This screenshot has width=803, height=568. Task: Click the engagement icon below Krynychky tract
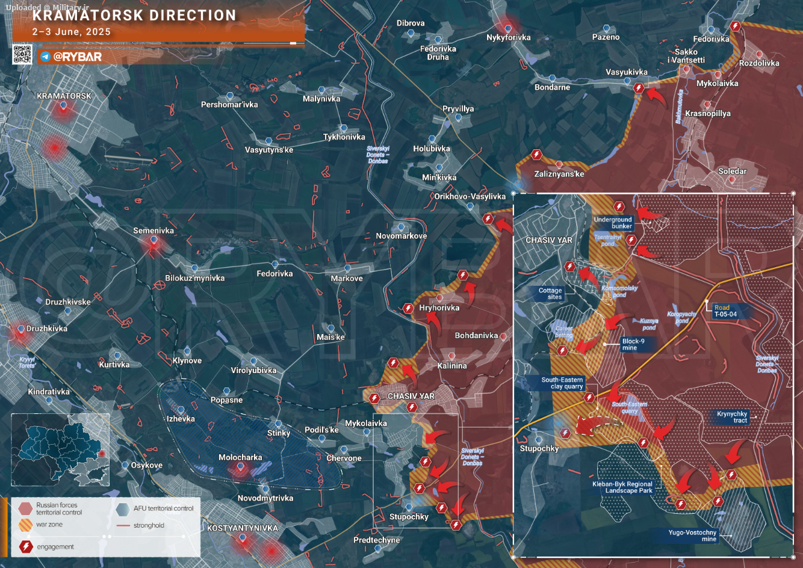click(x=731, y=475)
